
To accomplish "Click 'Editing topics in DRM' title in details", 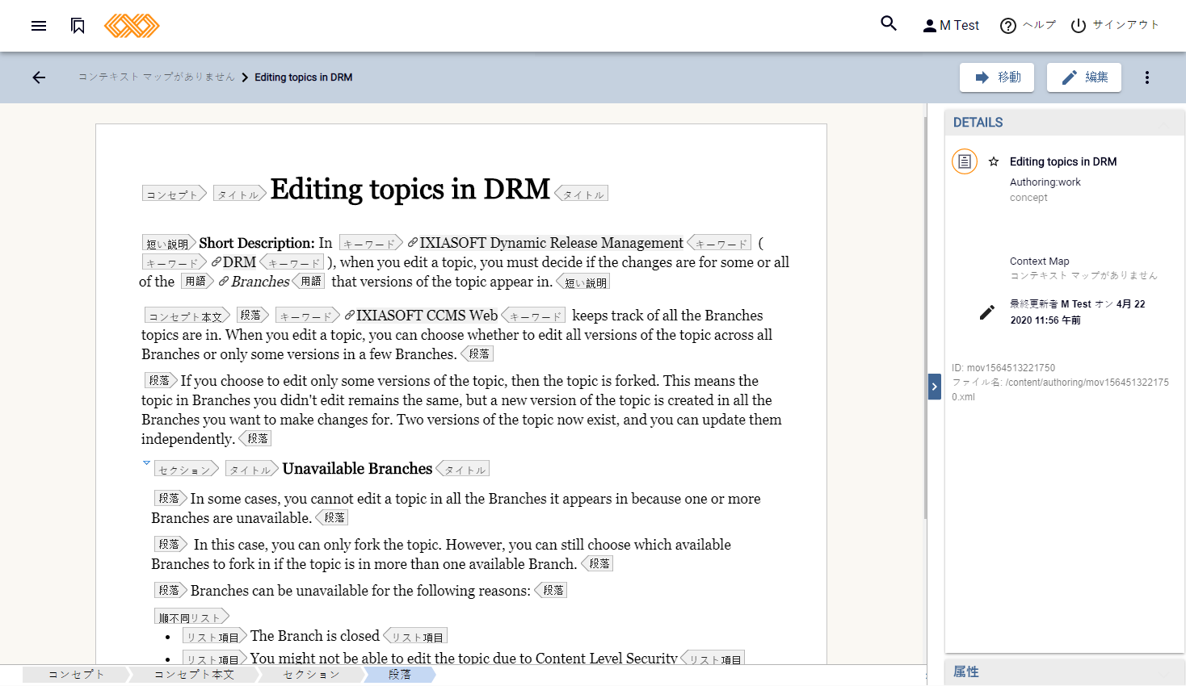I will pyautogui.click(x=1063, y=161).
